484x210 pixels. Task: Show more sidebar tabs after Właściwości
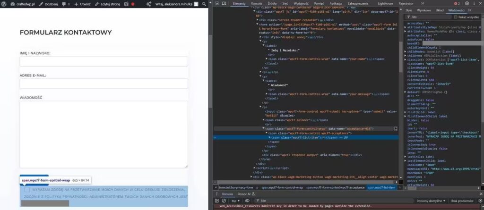point(470,10)
